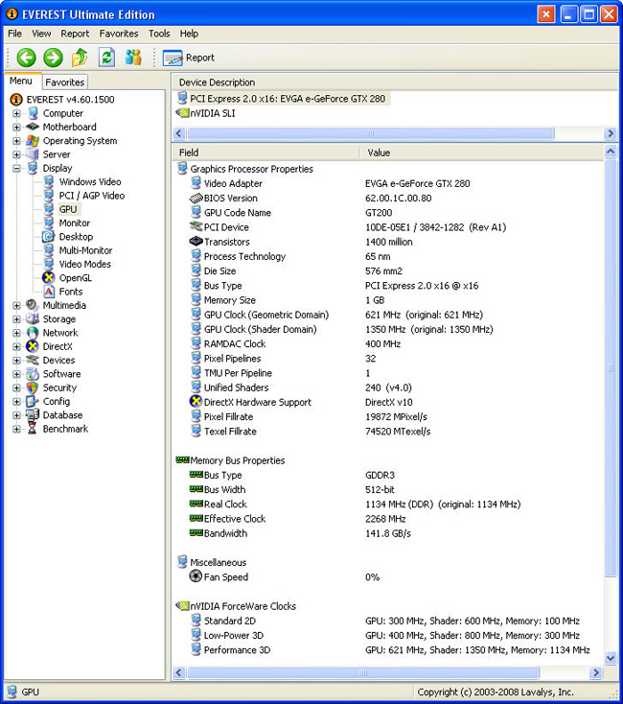Image resolution: width=623 pixels, height=704 pixels.
Task: Click the Video Modes icon in tree
Action: 49,264
